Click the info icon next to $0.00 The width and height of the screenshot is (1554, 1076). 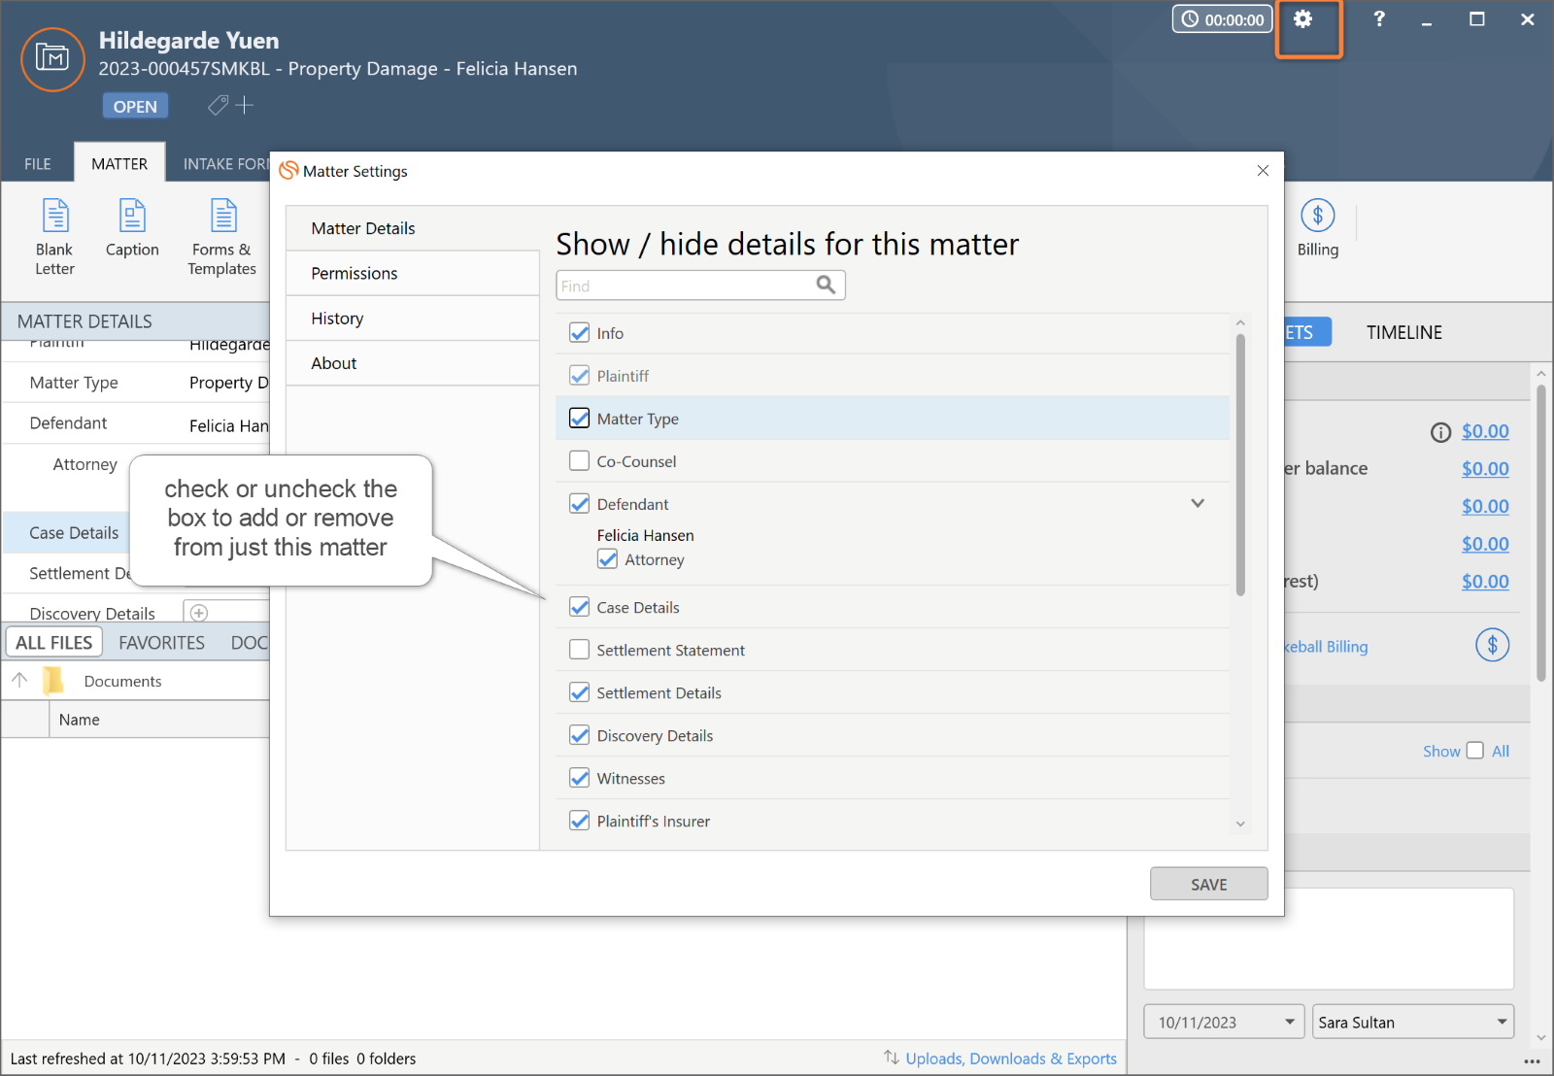[x=1440, y=432]
